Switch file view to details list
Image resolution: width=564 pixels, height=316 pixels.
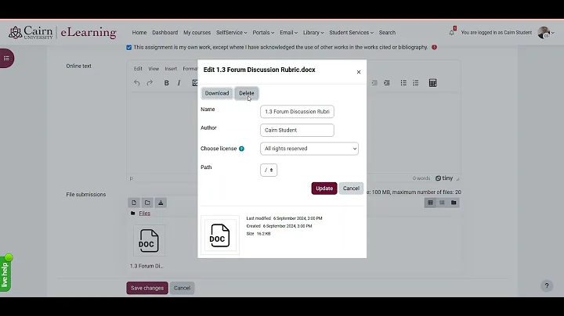point(442,203)
